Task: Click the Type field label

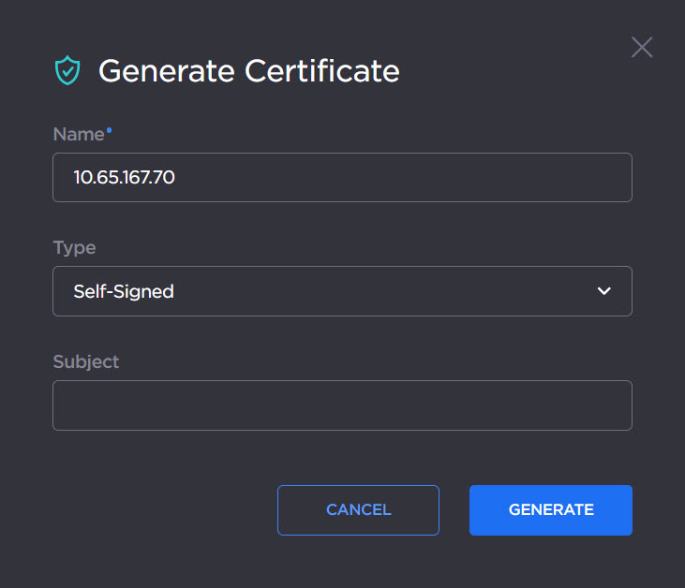Action: coord(74,248)
